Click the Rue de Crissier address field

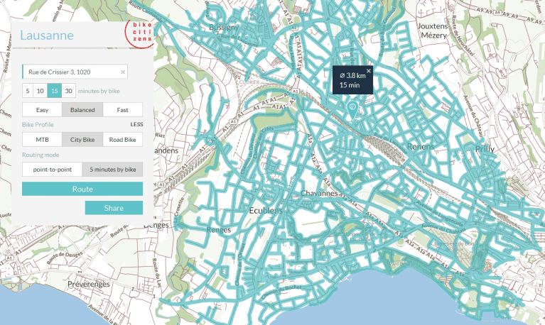coord(70,72)
